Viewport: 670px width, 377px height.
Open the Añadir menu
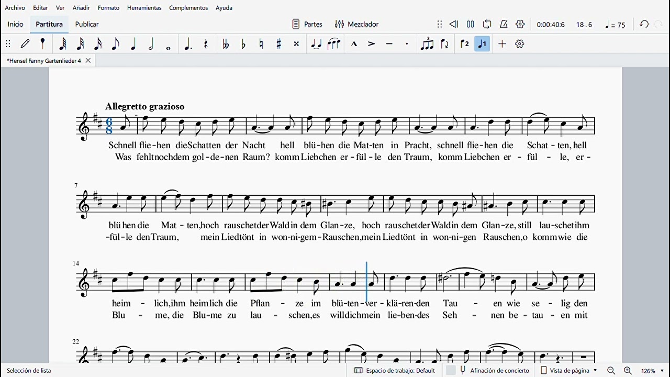coord(81,8)
